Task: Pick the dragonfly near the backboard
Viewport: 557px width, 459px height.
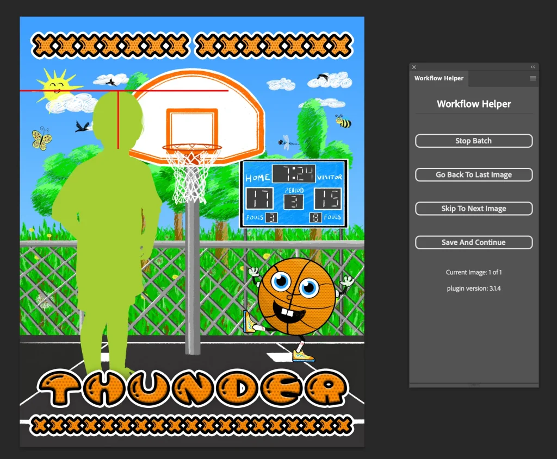Action: tap(287, 143)
